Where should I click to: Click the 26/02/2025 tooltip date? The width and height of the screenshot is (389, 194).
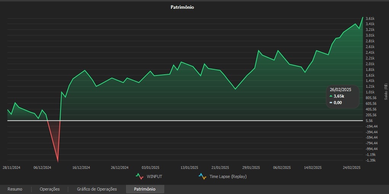pos(340,90)
